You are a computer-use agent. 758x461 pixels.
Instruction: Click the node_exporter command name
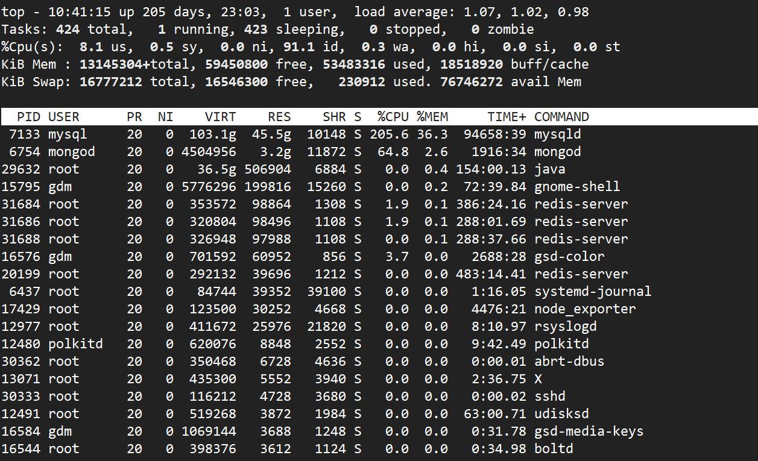pos(586,309)
